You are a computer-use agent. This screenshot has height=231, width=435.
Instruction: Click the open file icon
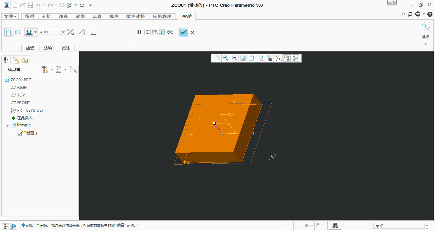[x=23, y=5]
